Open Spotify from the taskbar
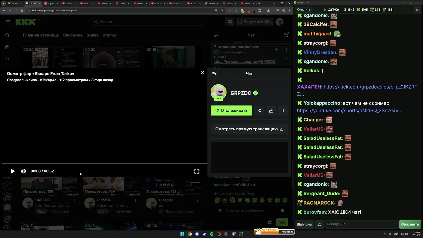This screenshot has width=423, height=238. click(211, 234)
